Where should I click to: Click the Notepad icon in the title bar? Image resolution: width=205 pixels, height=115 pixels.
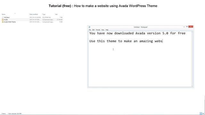[89, 27]
